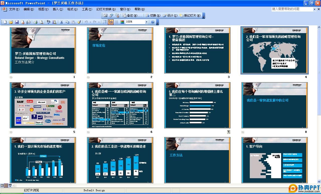Play animation star icon under slide 8
The width and height of the screenshot is (321, 194).
click(x=243, y=132)
